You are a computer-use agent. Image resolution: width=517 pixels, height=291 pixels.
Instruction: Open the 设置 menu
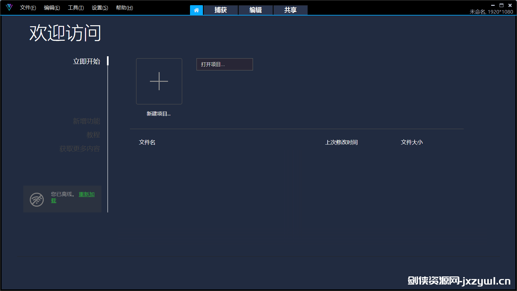coord(100,8)
